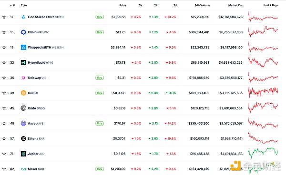Click the Hyperliquid coin icon
Viewport: 286px width, 176px height.
coord(23,63)
